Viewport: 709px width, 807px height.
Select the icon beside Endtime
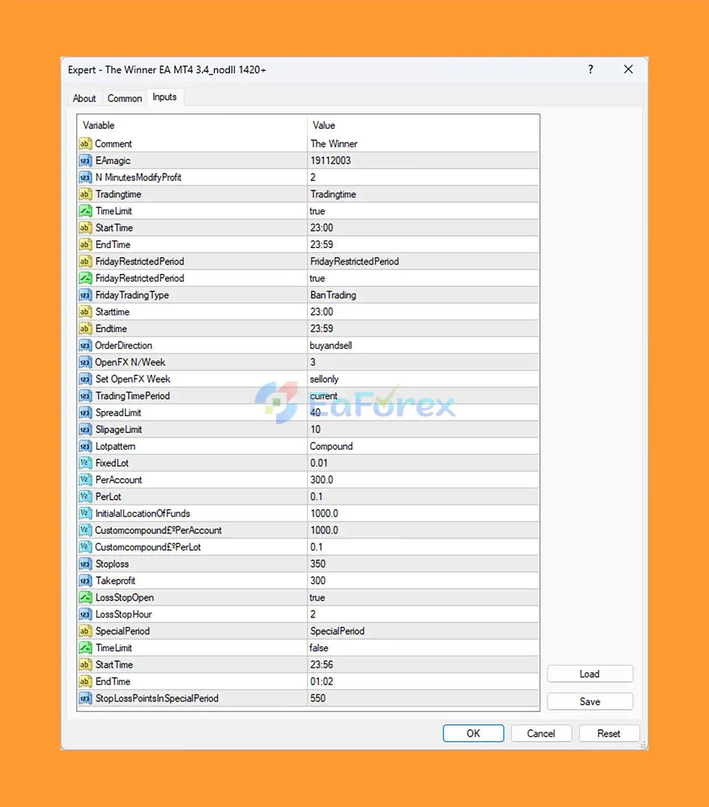[x=85, y=328]
